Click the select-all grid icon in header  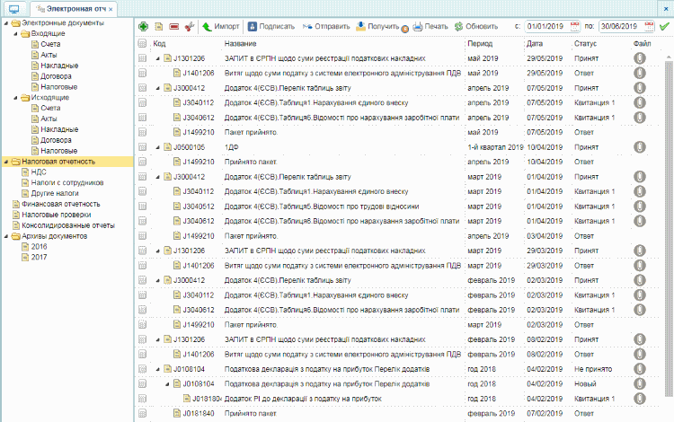142,44
